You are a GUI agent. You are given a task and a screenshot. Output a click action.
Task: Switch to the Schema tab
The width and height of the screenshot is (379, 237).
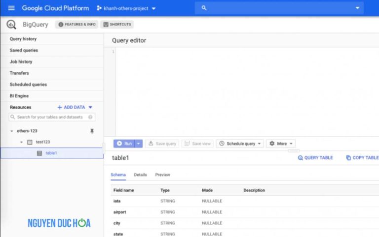coord(118,175)
